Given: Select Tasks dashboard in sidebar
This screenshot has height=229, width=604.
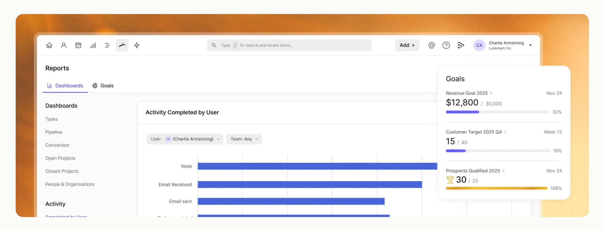Looking at the screenshot, I should [52, 119].
